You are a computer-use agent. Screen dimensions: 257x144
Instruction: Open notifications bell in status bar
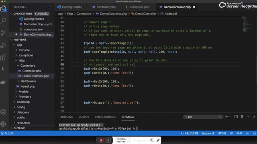coord(254,133)
